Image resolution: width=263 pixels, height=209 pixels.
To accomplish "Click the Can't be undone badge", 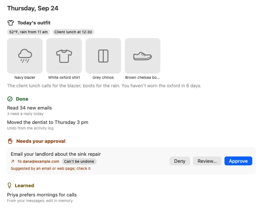I will point(79,161).
